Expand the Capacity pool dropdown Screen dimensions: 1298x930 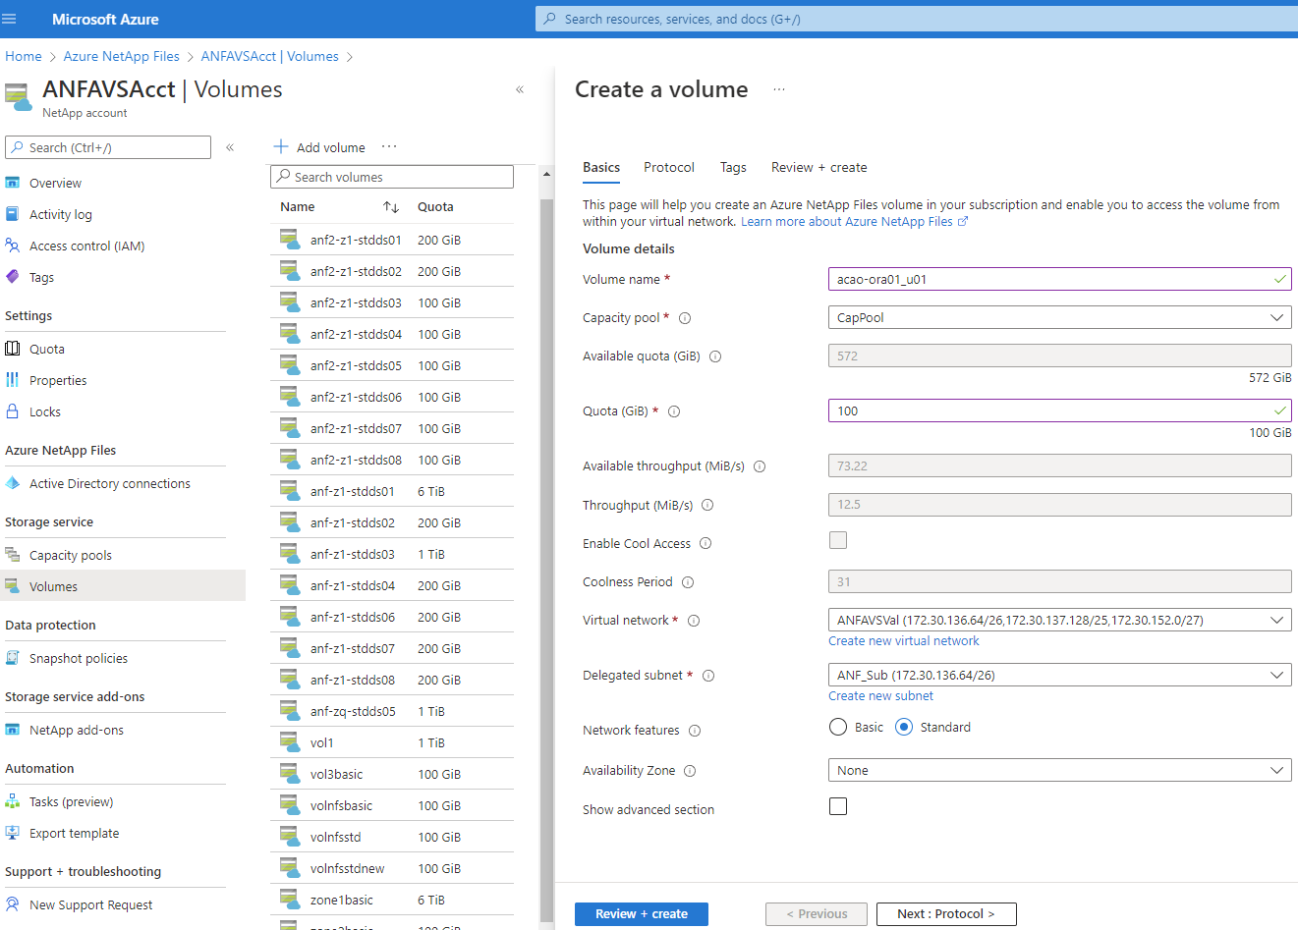coord(1059,318)
